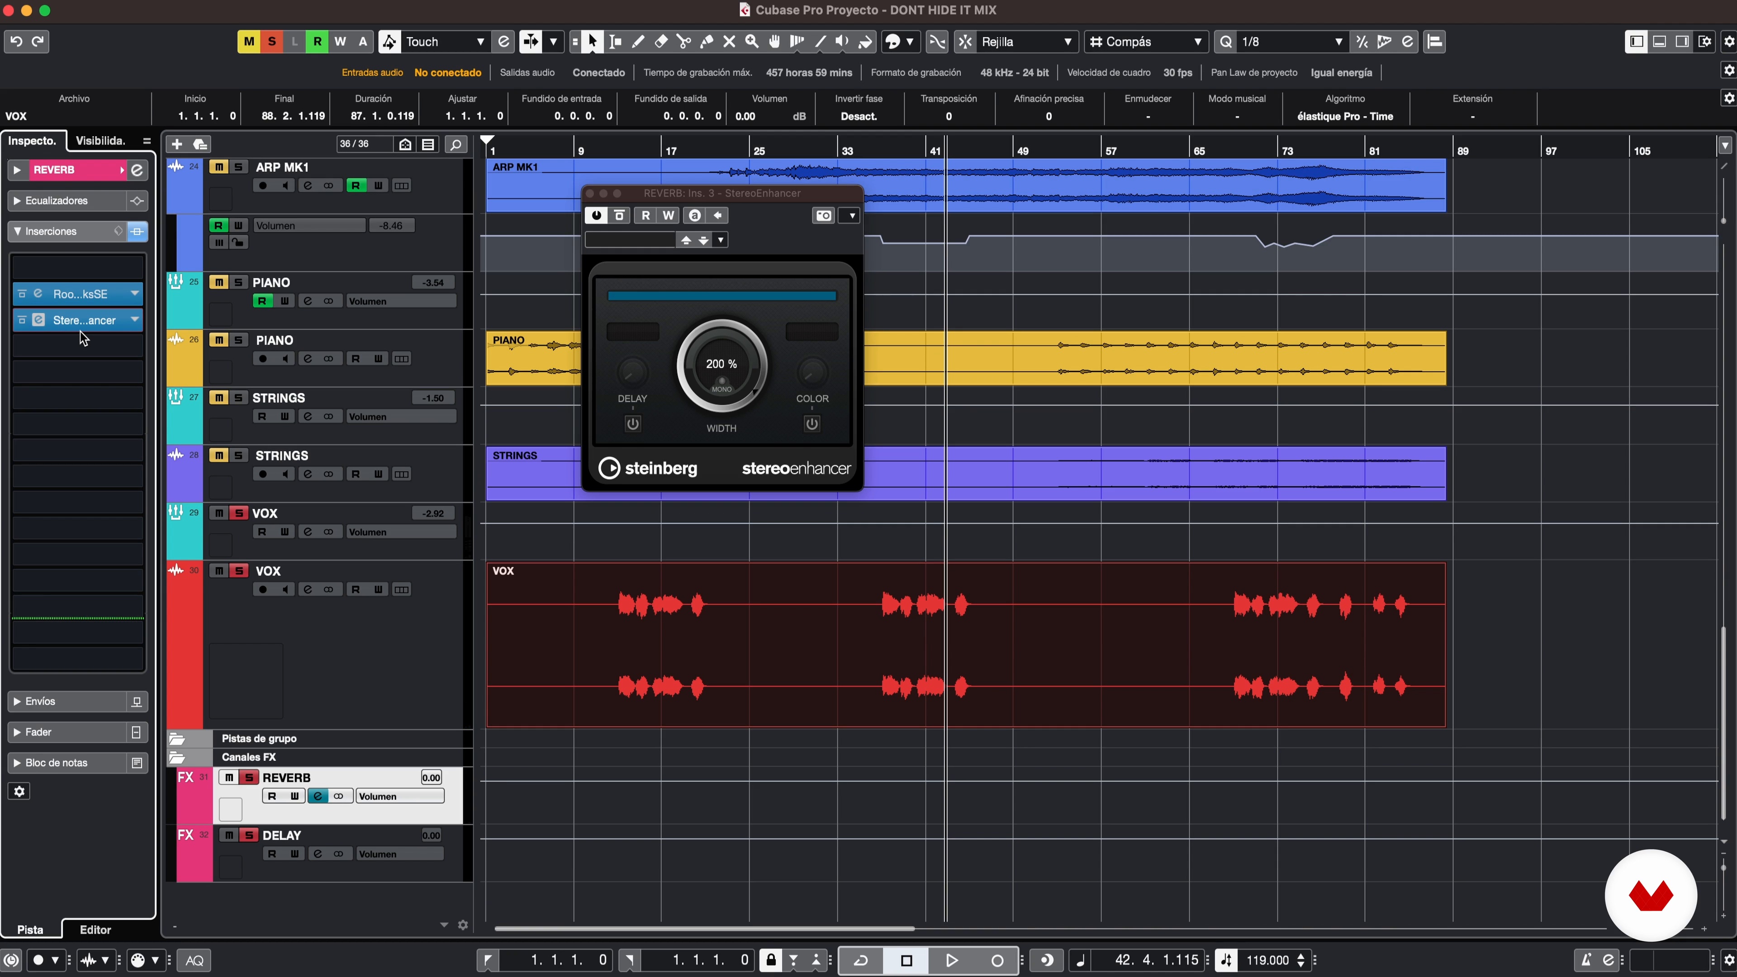Select the Zoom magnifier tool
Screen dimensions: 1737x977
coord(752,42)
